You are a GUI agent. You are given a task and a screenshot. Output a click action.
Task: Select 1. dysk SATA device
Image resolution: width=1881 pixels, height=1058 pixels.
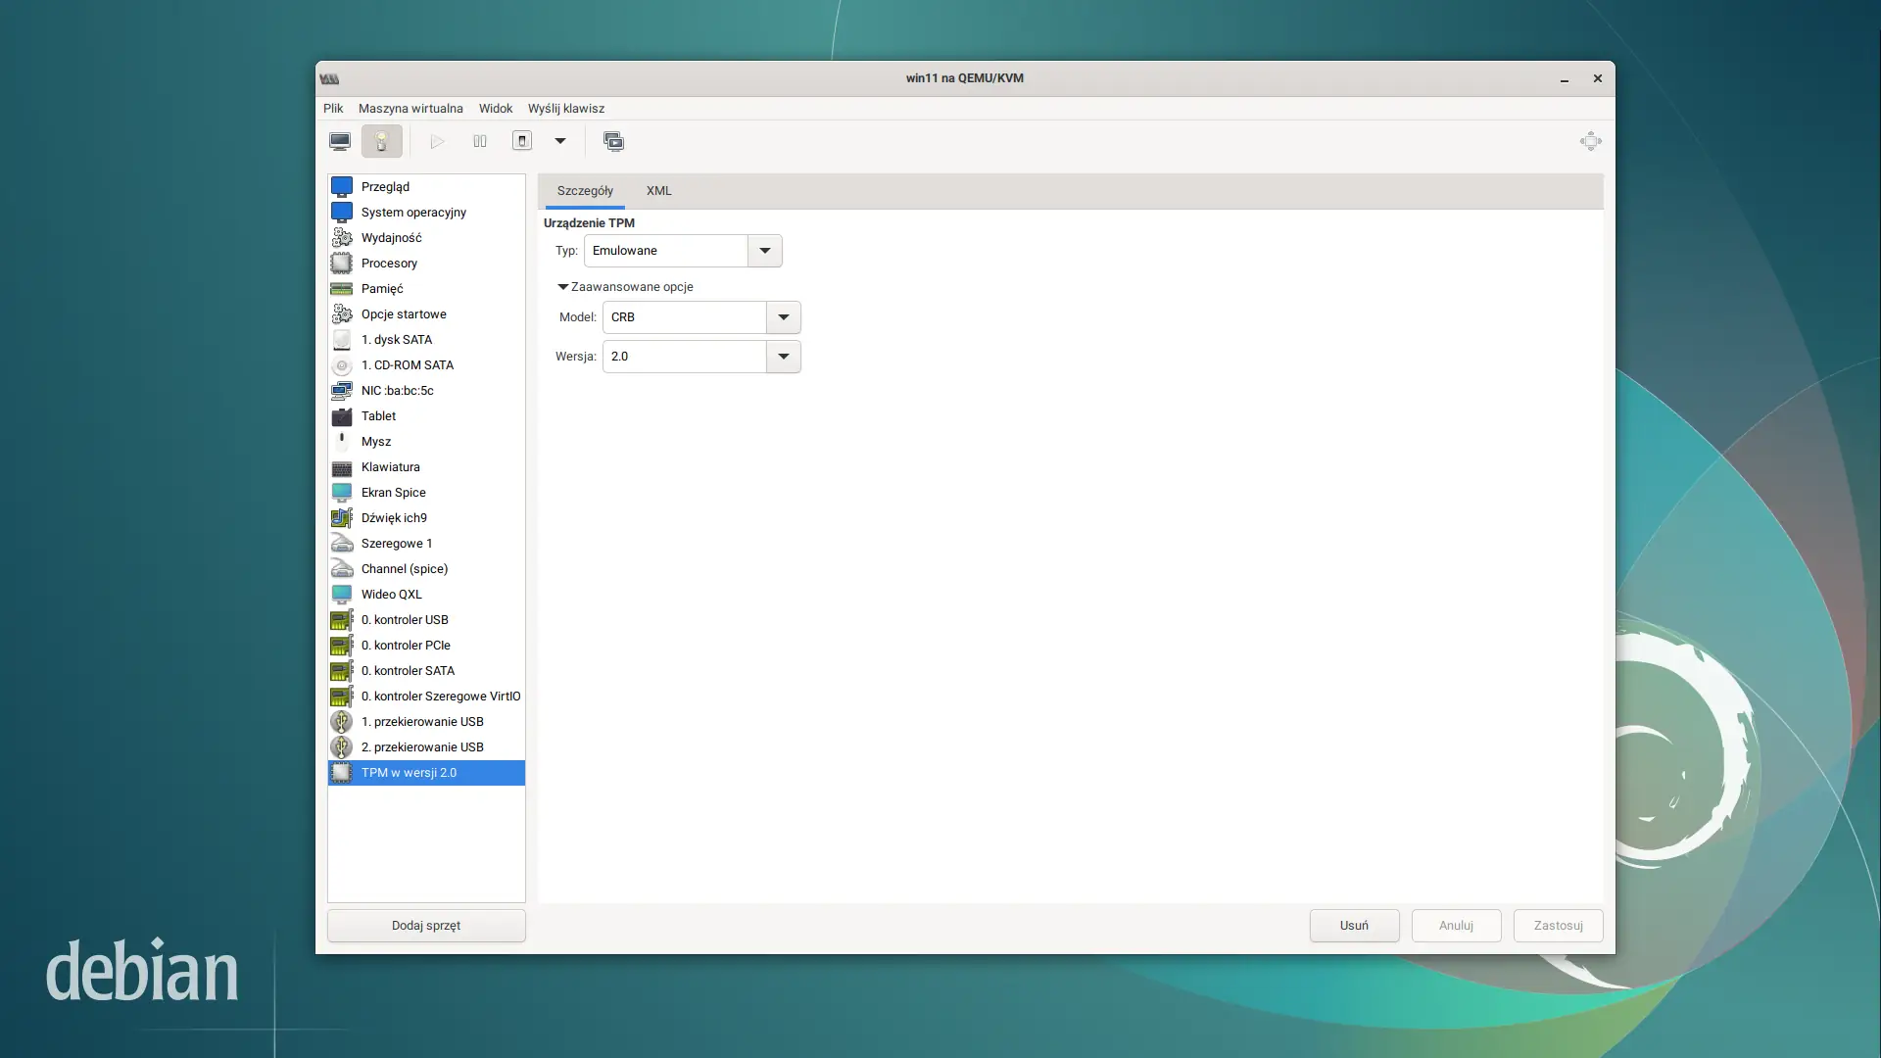click(426, 339)
